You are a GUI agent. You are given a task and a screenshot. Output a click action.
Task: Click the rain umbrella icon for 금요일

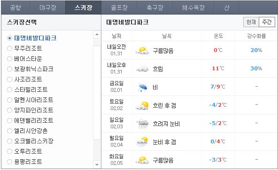[x=143, y=87]
